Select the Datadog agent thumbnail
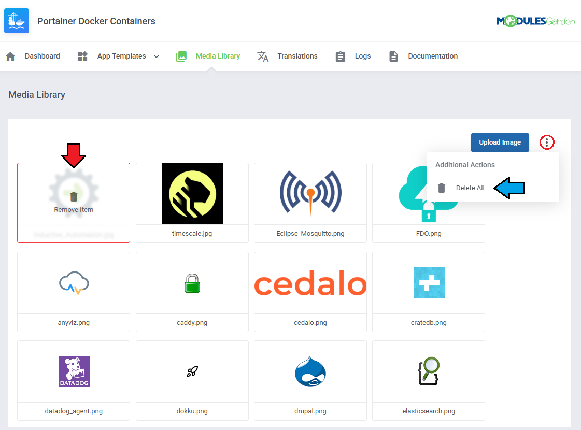The width and height of the screenshot is (581, 430). (x=74, y=371)
